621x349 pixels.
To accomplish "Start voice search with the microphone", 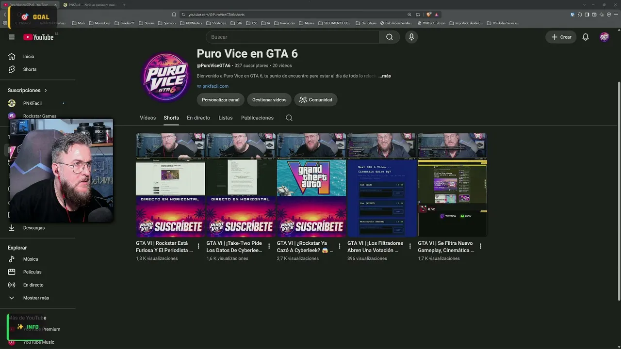I will (x=411, y=37).
